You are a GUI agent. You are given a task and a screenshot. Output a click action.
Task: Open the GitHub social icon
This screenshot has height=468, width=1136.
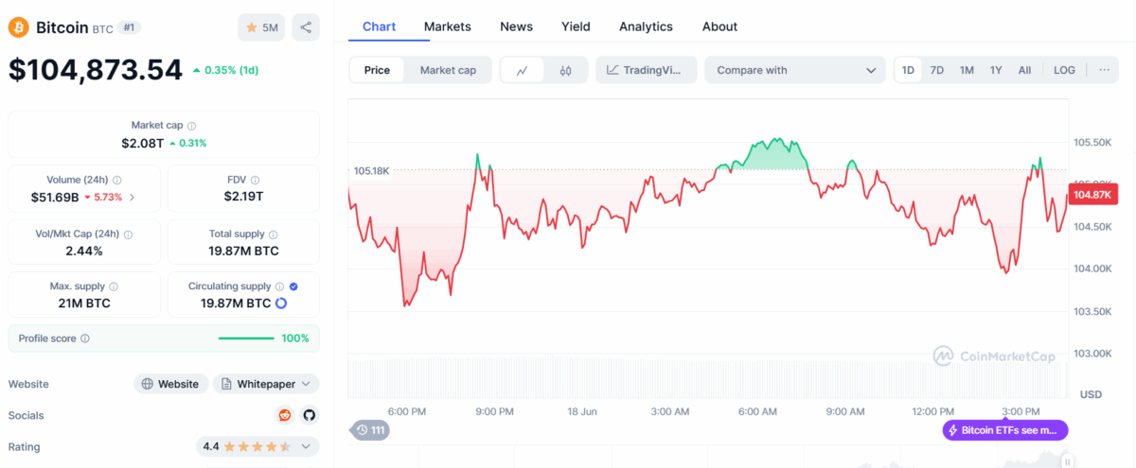[309, 415]
